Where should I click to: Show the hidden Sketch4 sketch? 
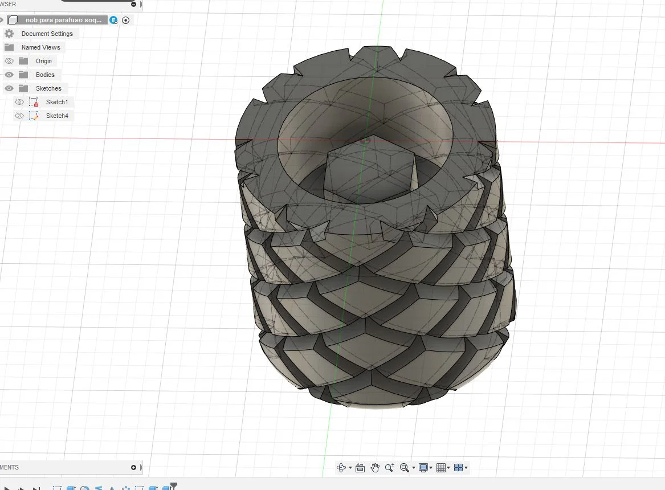19,116
